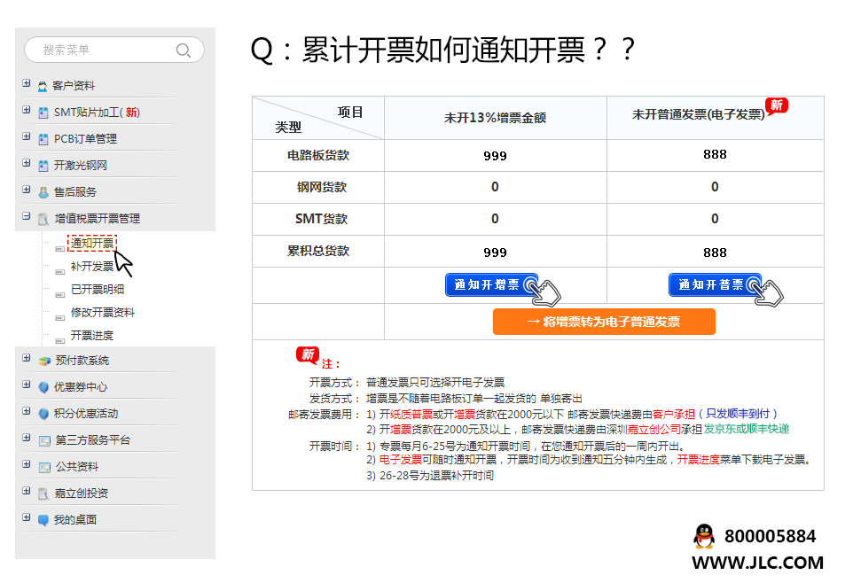Click the PCB订单管理 sidebar icon
The width and height of the screenshot is (853, 583).
42,138
